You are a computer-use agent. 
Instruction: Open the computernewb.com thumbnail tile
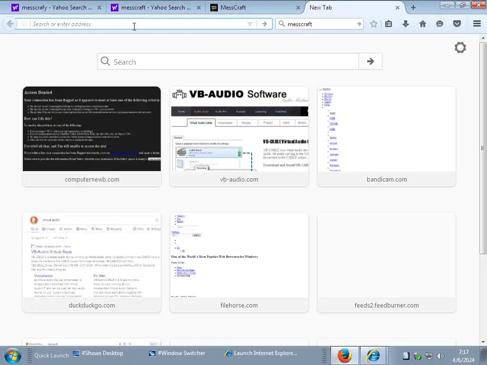click(x=92, y=136)
